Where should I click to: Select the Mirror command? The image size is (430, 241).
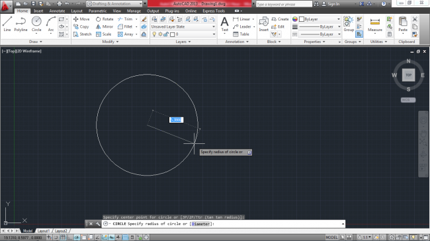click(x=105, y=27)
